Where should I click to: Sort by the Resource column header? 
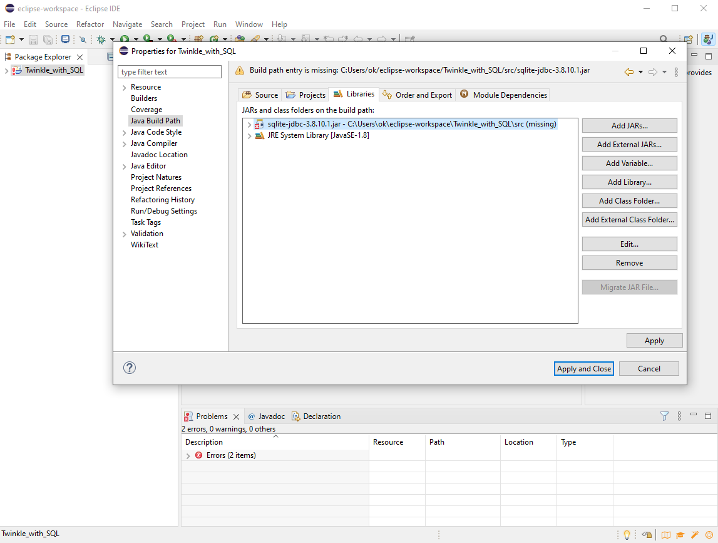(x=397, y=442)
